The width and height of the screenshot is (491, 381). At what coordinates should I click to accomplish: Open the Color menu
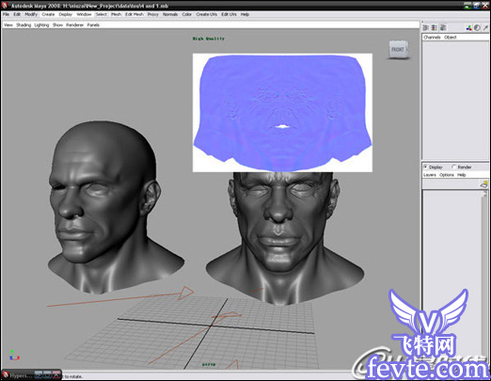point(187,14)
